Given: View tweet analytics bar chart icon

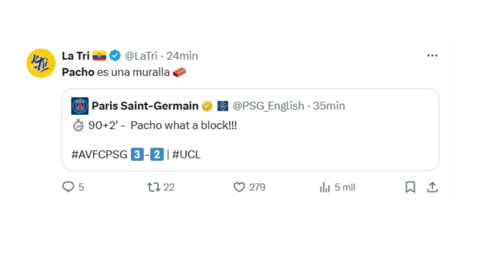Looking at the screenshot, I should click(x=324, y=187).
